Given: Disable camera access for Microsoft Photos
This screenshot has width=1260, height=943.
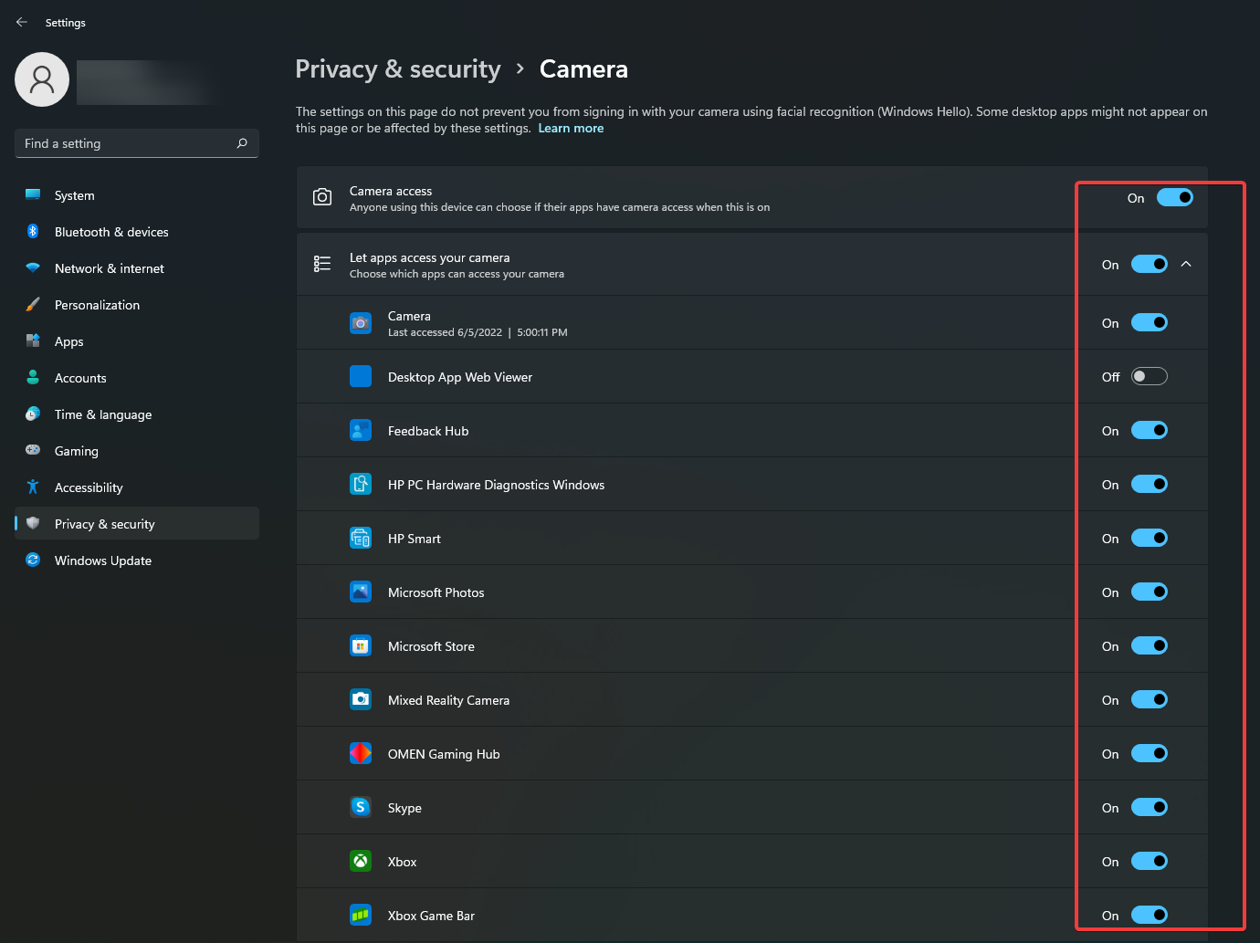Looking at the screenshot, I should [x=1149, y=592].
